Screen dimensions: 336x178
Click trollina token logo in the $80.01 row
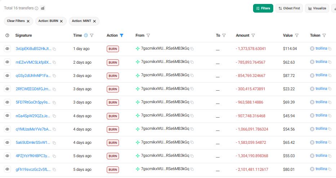point(312,169)
